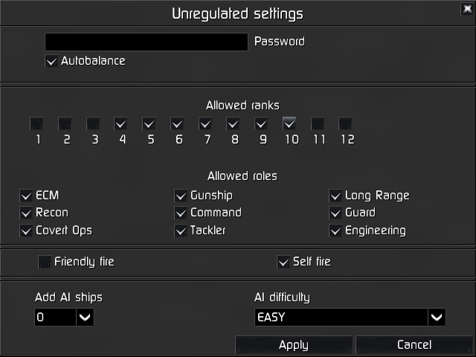
Task: Enable allowed rank 1 checkbox
Action: (36, 123)
